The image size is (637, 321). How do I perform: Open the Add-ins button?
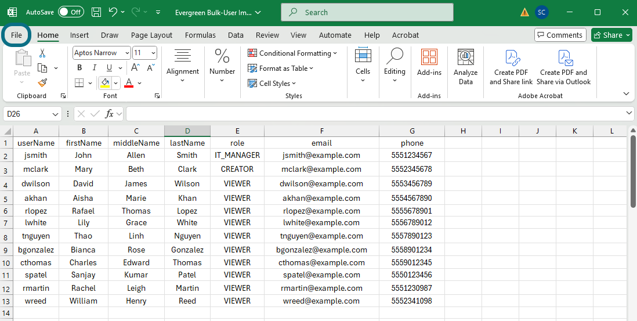click(429, 62)
